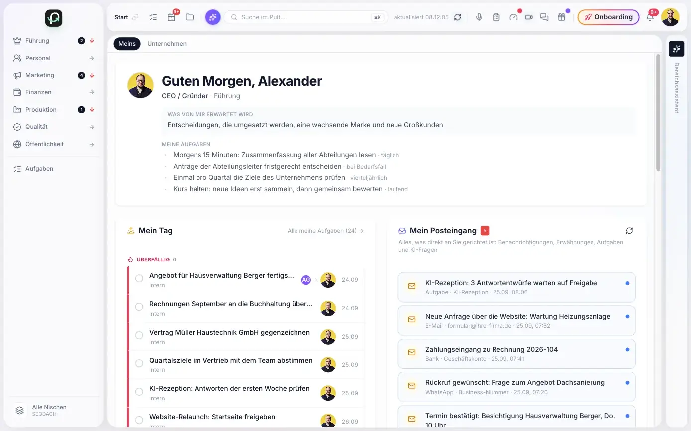The width and height of the screenshot is (691, 431).
Task: Click the purple AI sparkle button
Action: [x=213, y=17]
